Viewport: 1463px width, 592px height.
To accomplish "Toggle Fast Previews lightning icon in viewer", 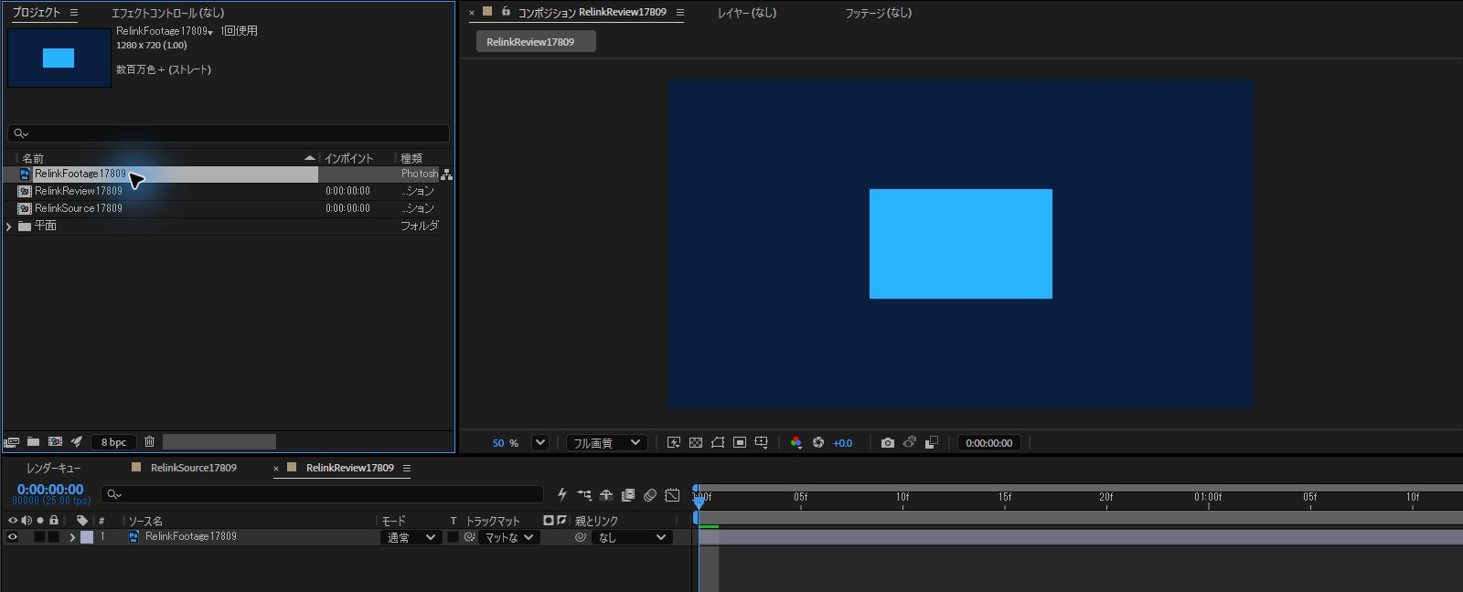I will pos(674,443).
